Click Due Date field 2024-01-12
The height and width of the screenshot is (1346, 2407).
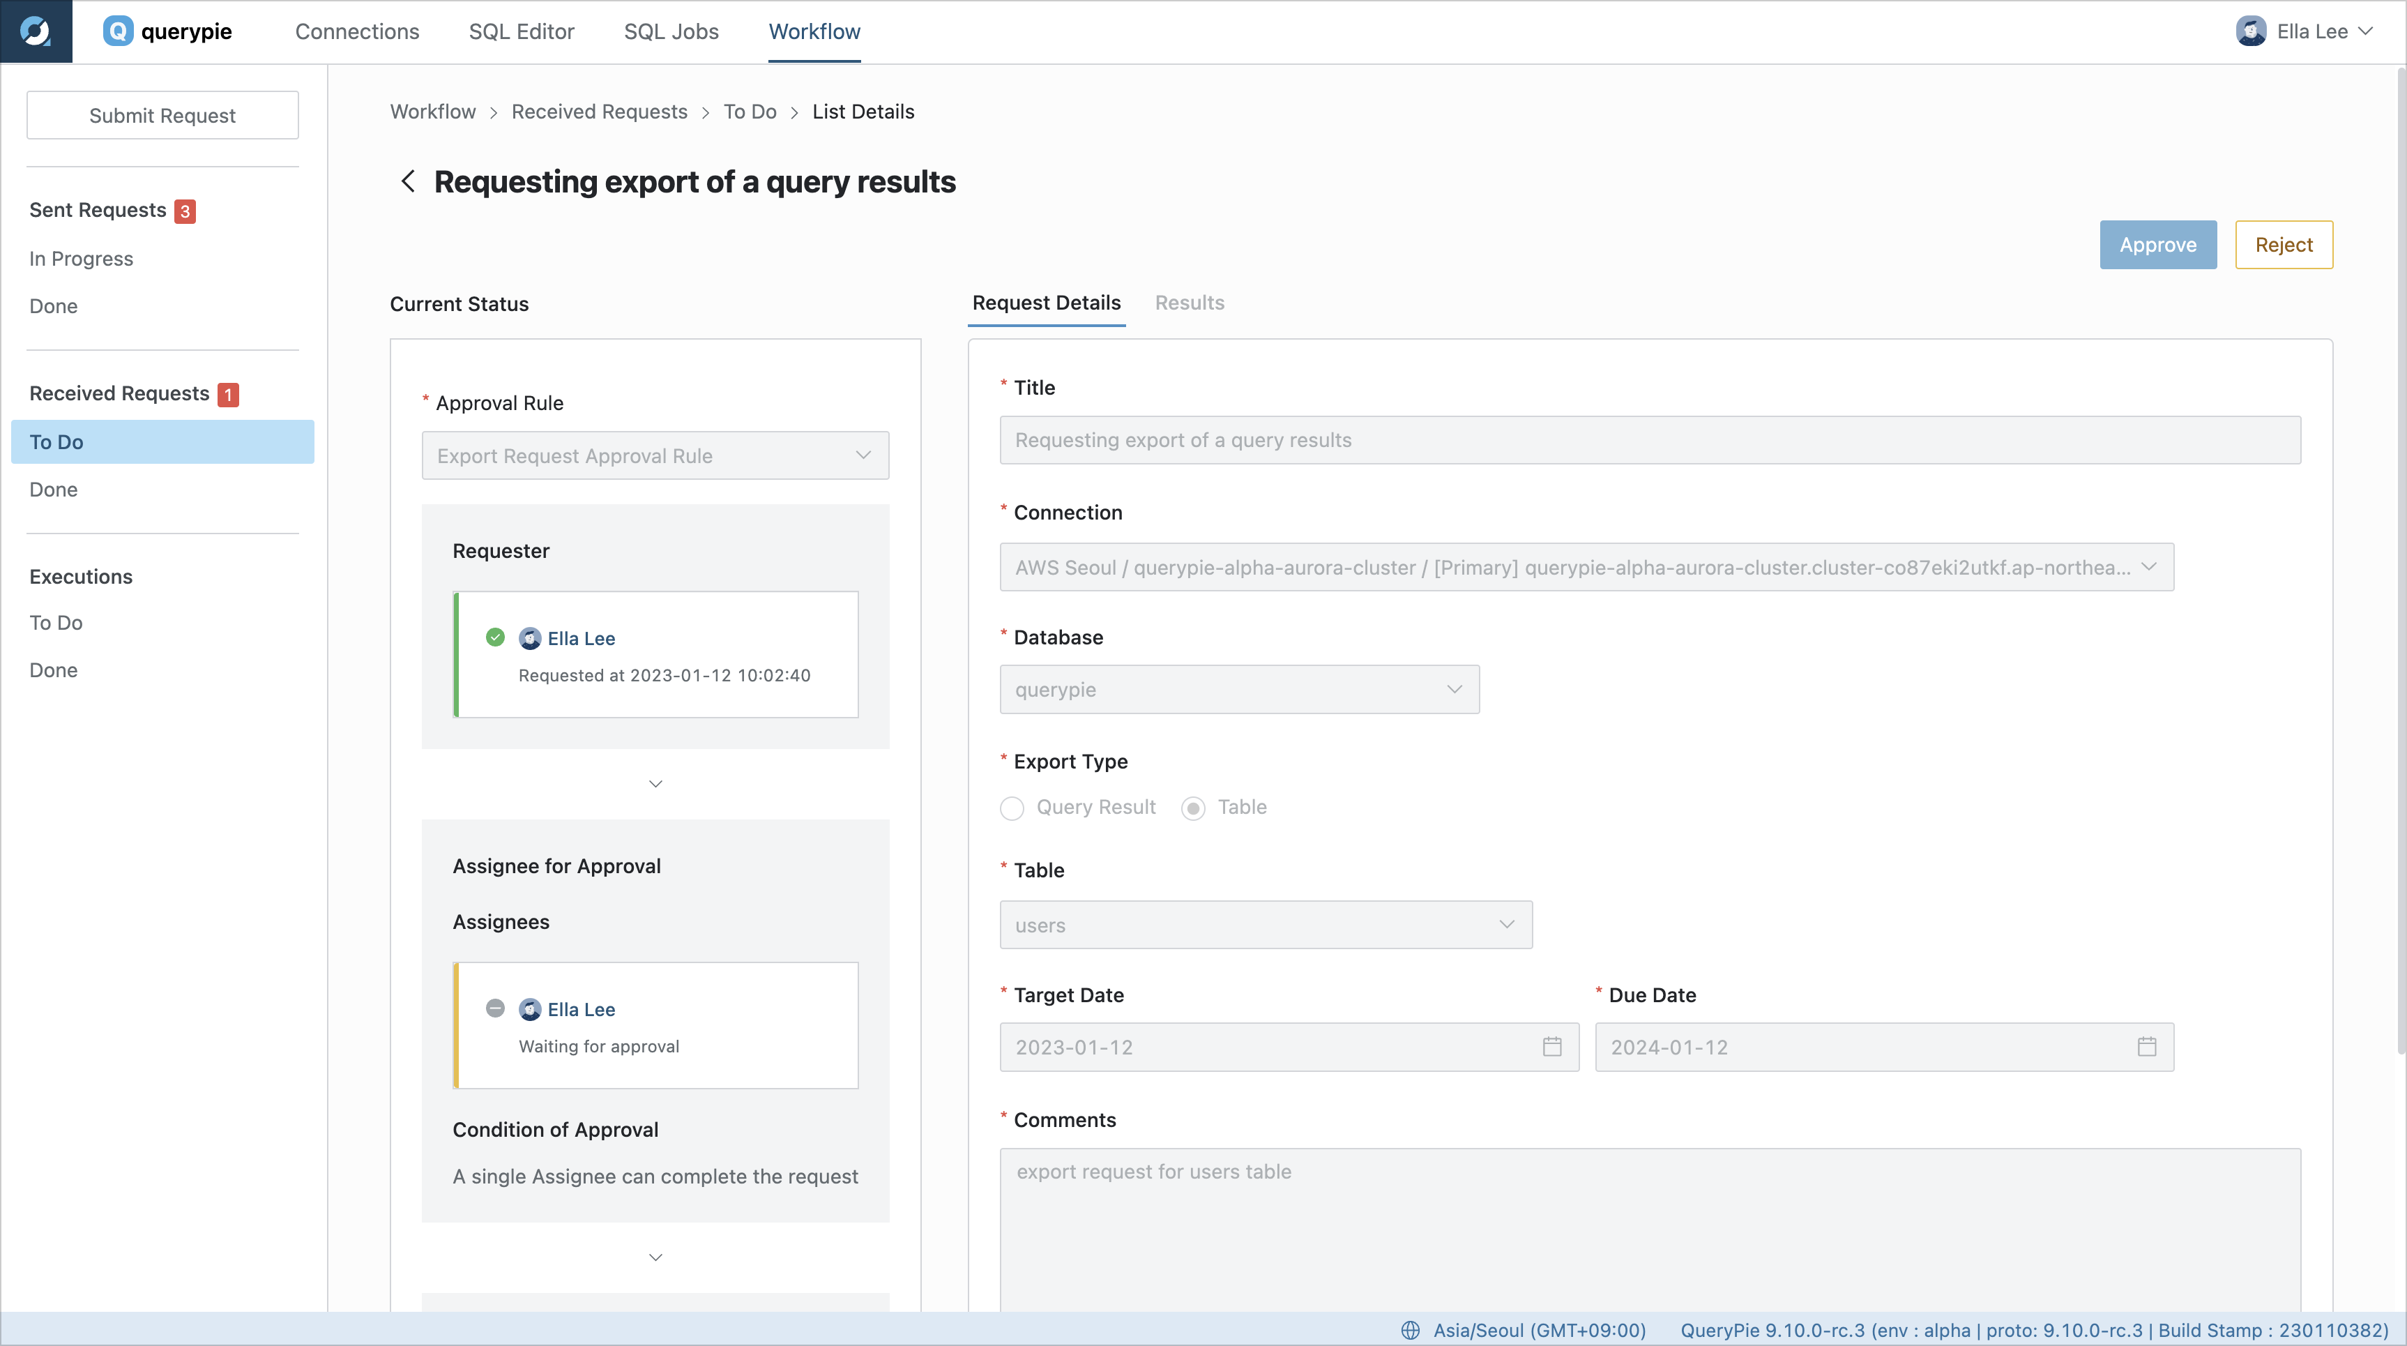tap(1885, 1047)
